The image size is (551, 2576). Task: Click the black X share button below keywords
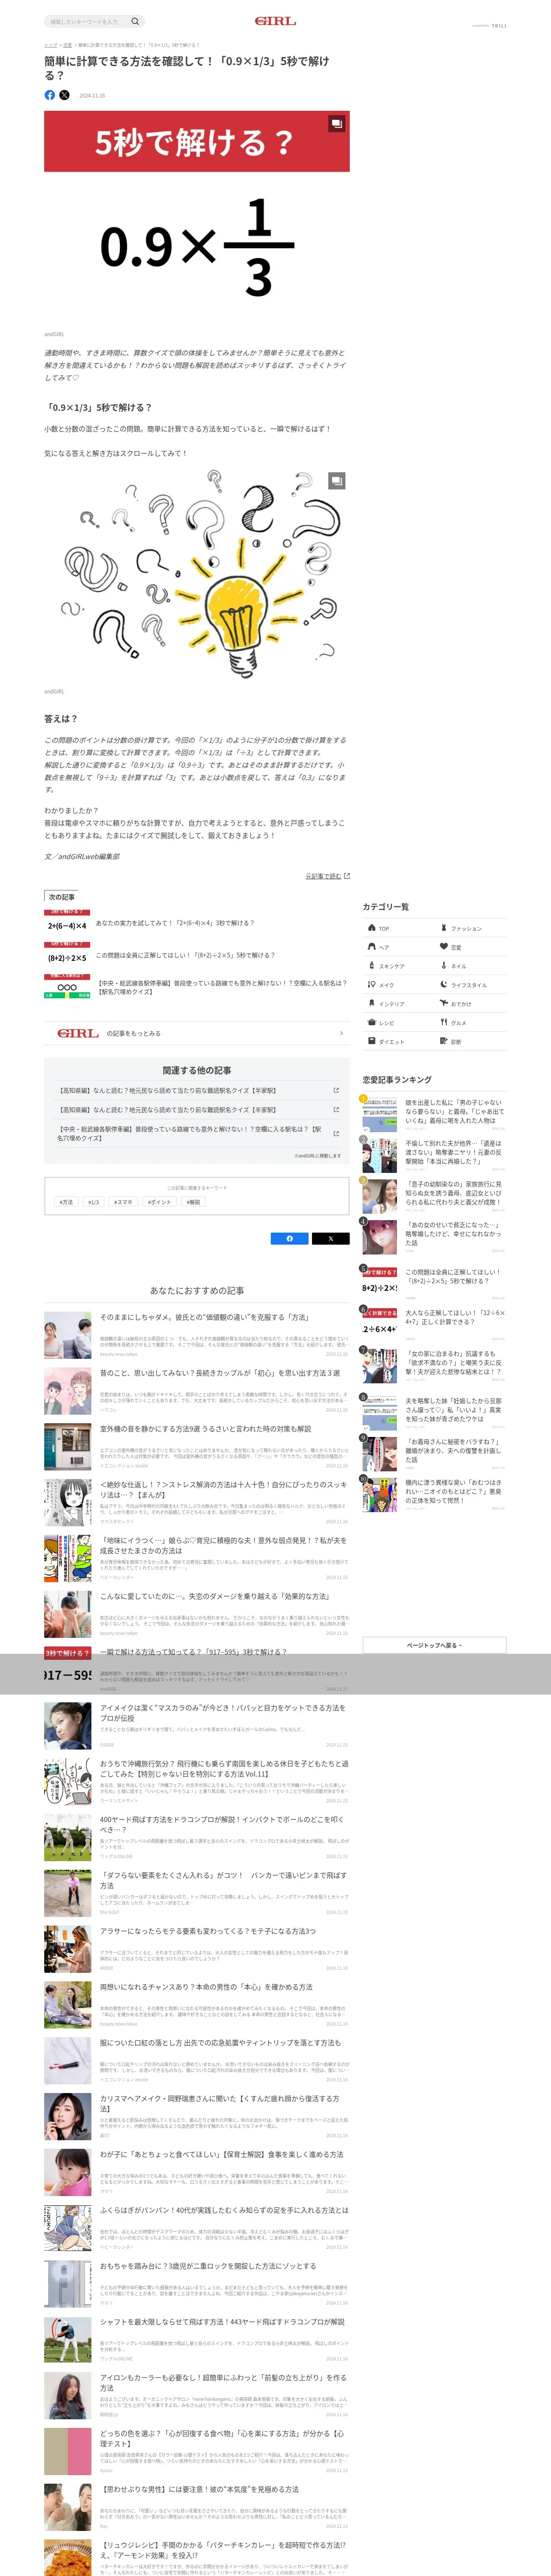point(331,1238)
